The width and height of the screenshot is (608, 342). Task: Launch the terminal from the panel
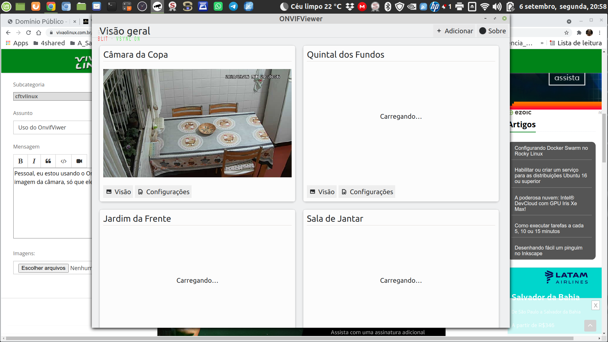(112, 6)
